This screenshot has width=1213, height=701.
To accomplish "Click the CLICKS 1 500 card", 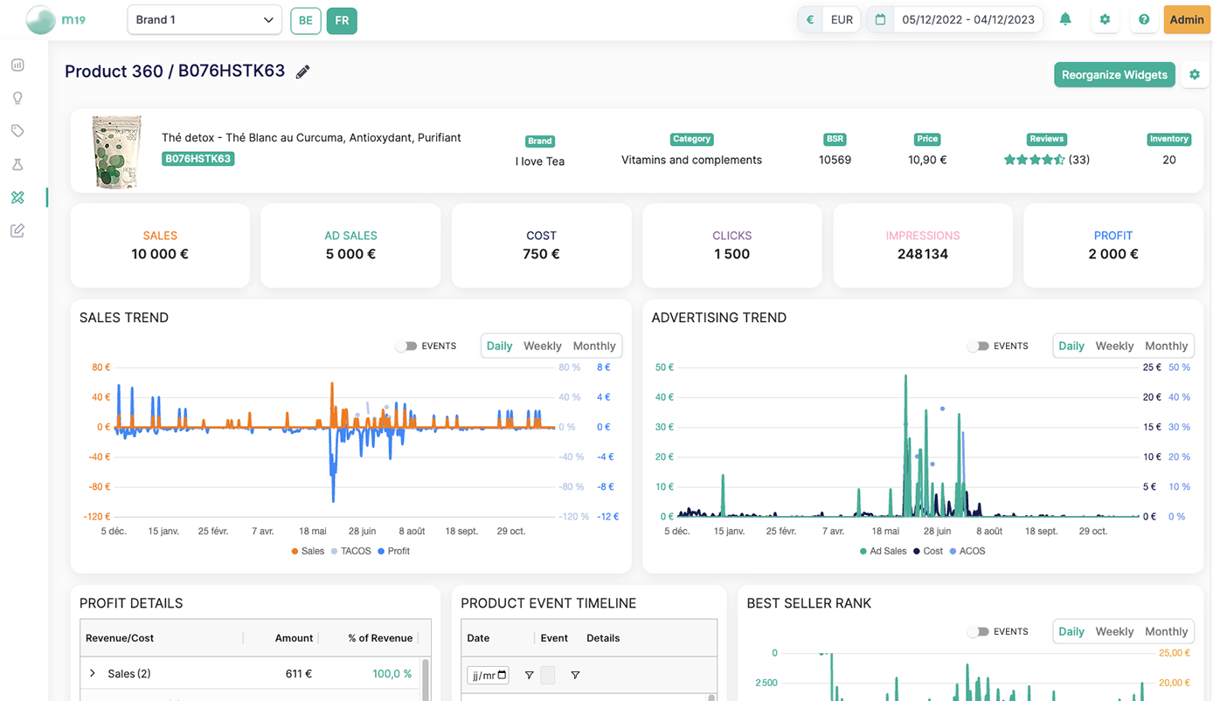I will click(x=732, y=246).
